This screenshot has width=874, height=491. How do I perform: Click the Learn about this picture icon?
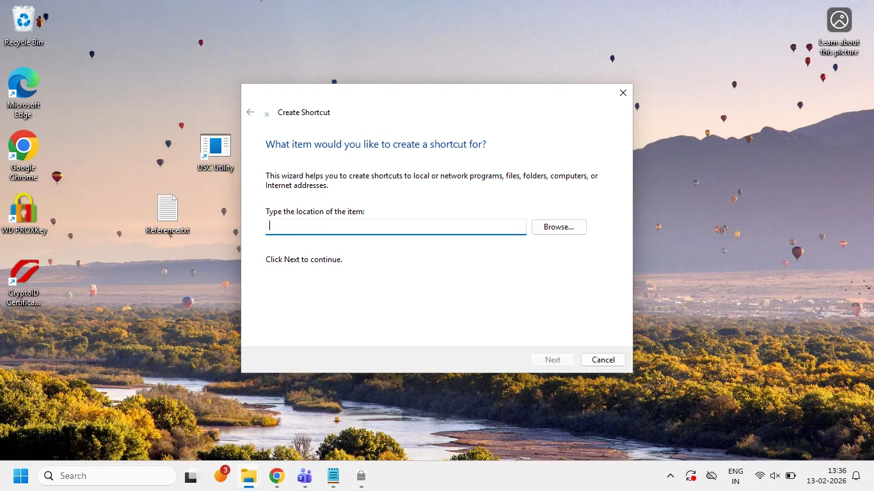click(x=839, y=31)
